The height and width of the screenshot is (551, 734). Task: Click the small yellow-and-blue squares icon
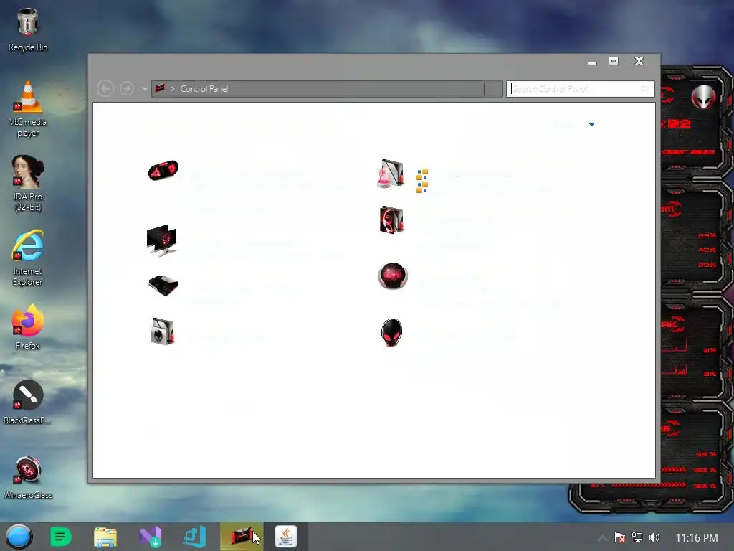click(421, 181)
